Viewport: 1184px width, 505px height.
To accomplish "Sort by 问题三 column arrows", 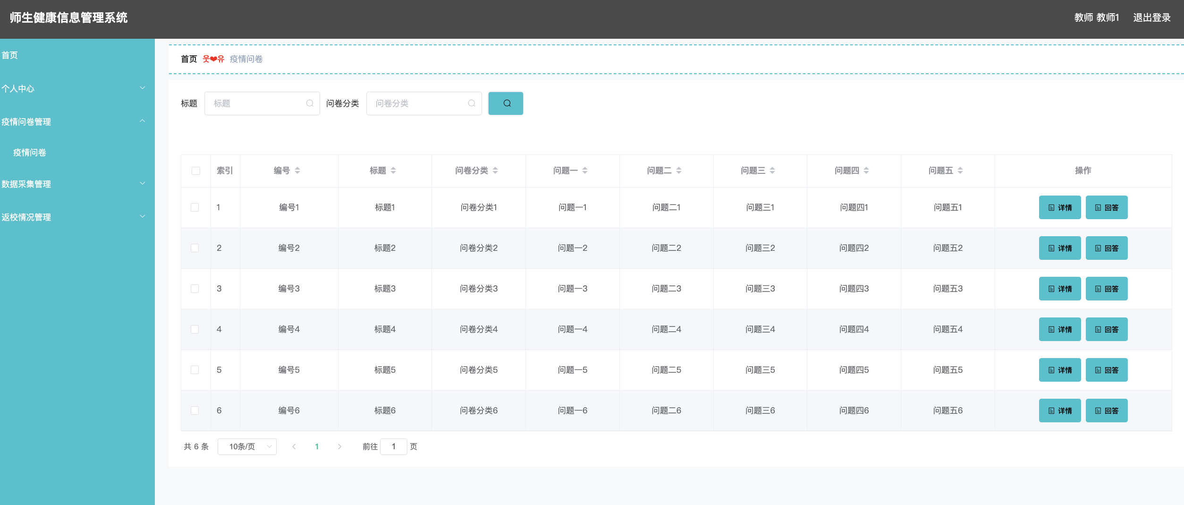I will (x=772, y=171).
